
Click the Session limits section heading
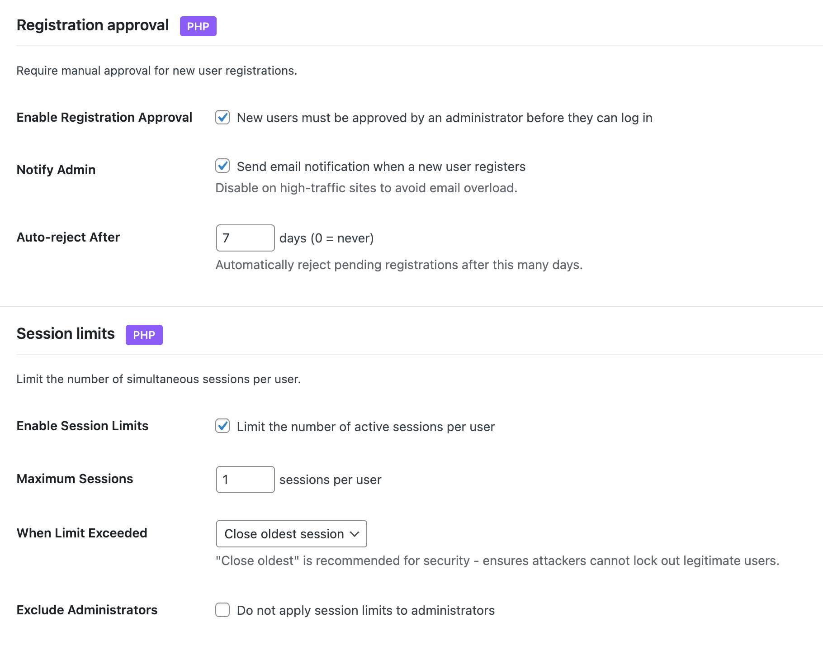pyautogui.click(x=66, y=334)
